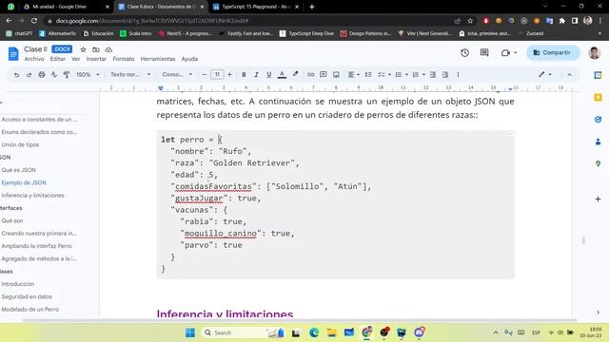The width and height of the screenshot is (609, 342).
Task: Go to Qué es JSON in outline
Action: coord(19,170)
